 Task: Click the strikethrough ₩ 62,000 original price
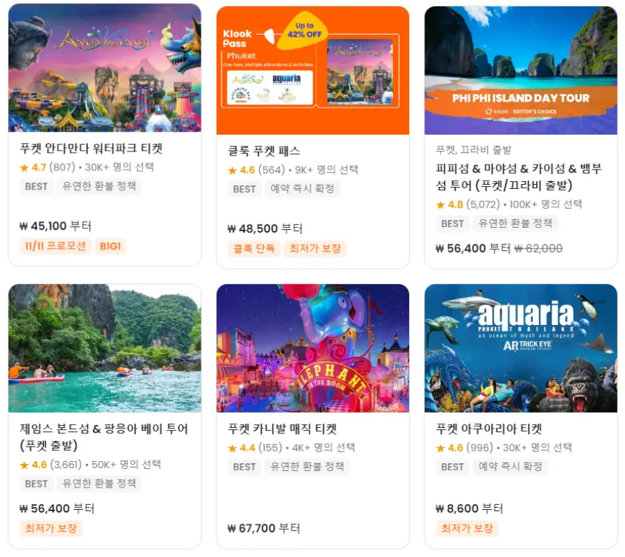tap(538, 249)
